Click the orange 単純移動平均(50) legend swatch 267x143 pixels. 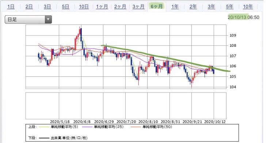pyautogui.click(x=136, y=127)
